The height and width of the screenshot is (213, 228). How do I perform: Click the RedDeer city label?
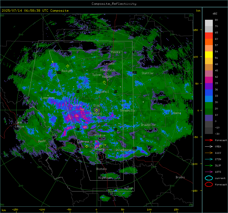pos(107,77)
